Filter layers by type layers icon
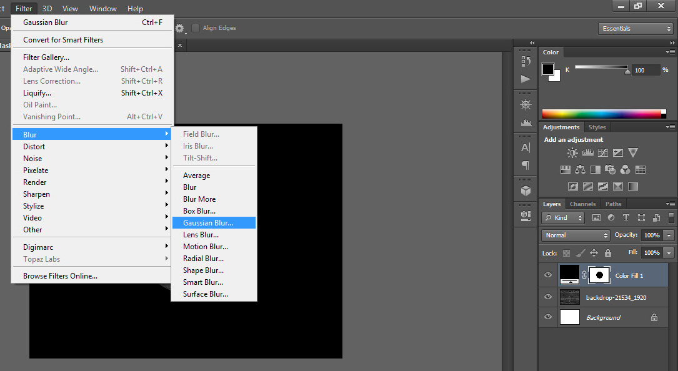 (626, 218)
